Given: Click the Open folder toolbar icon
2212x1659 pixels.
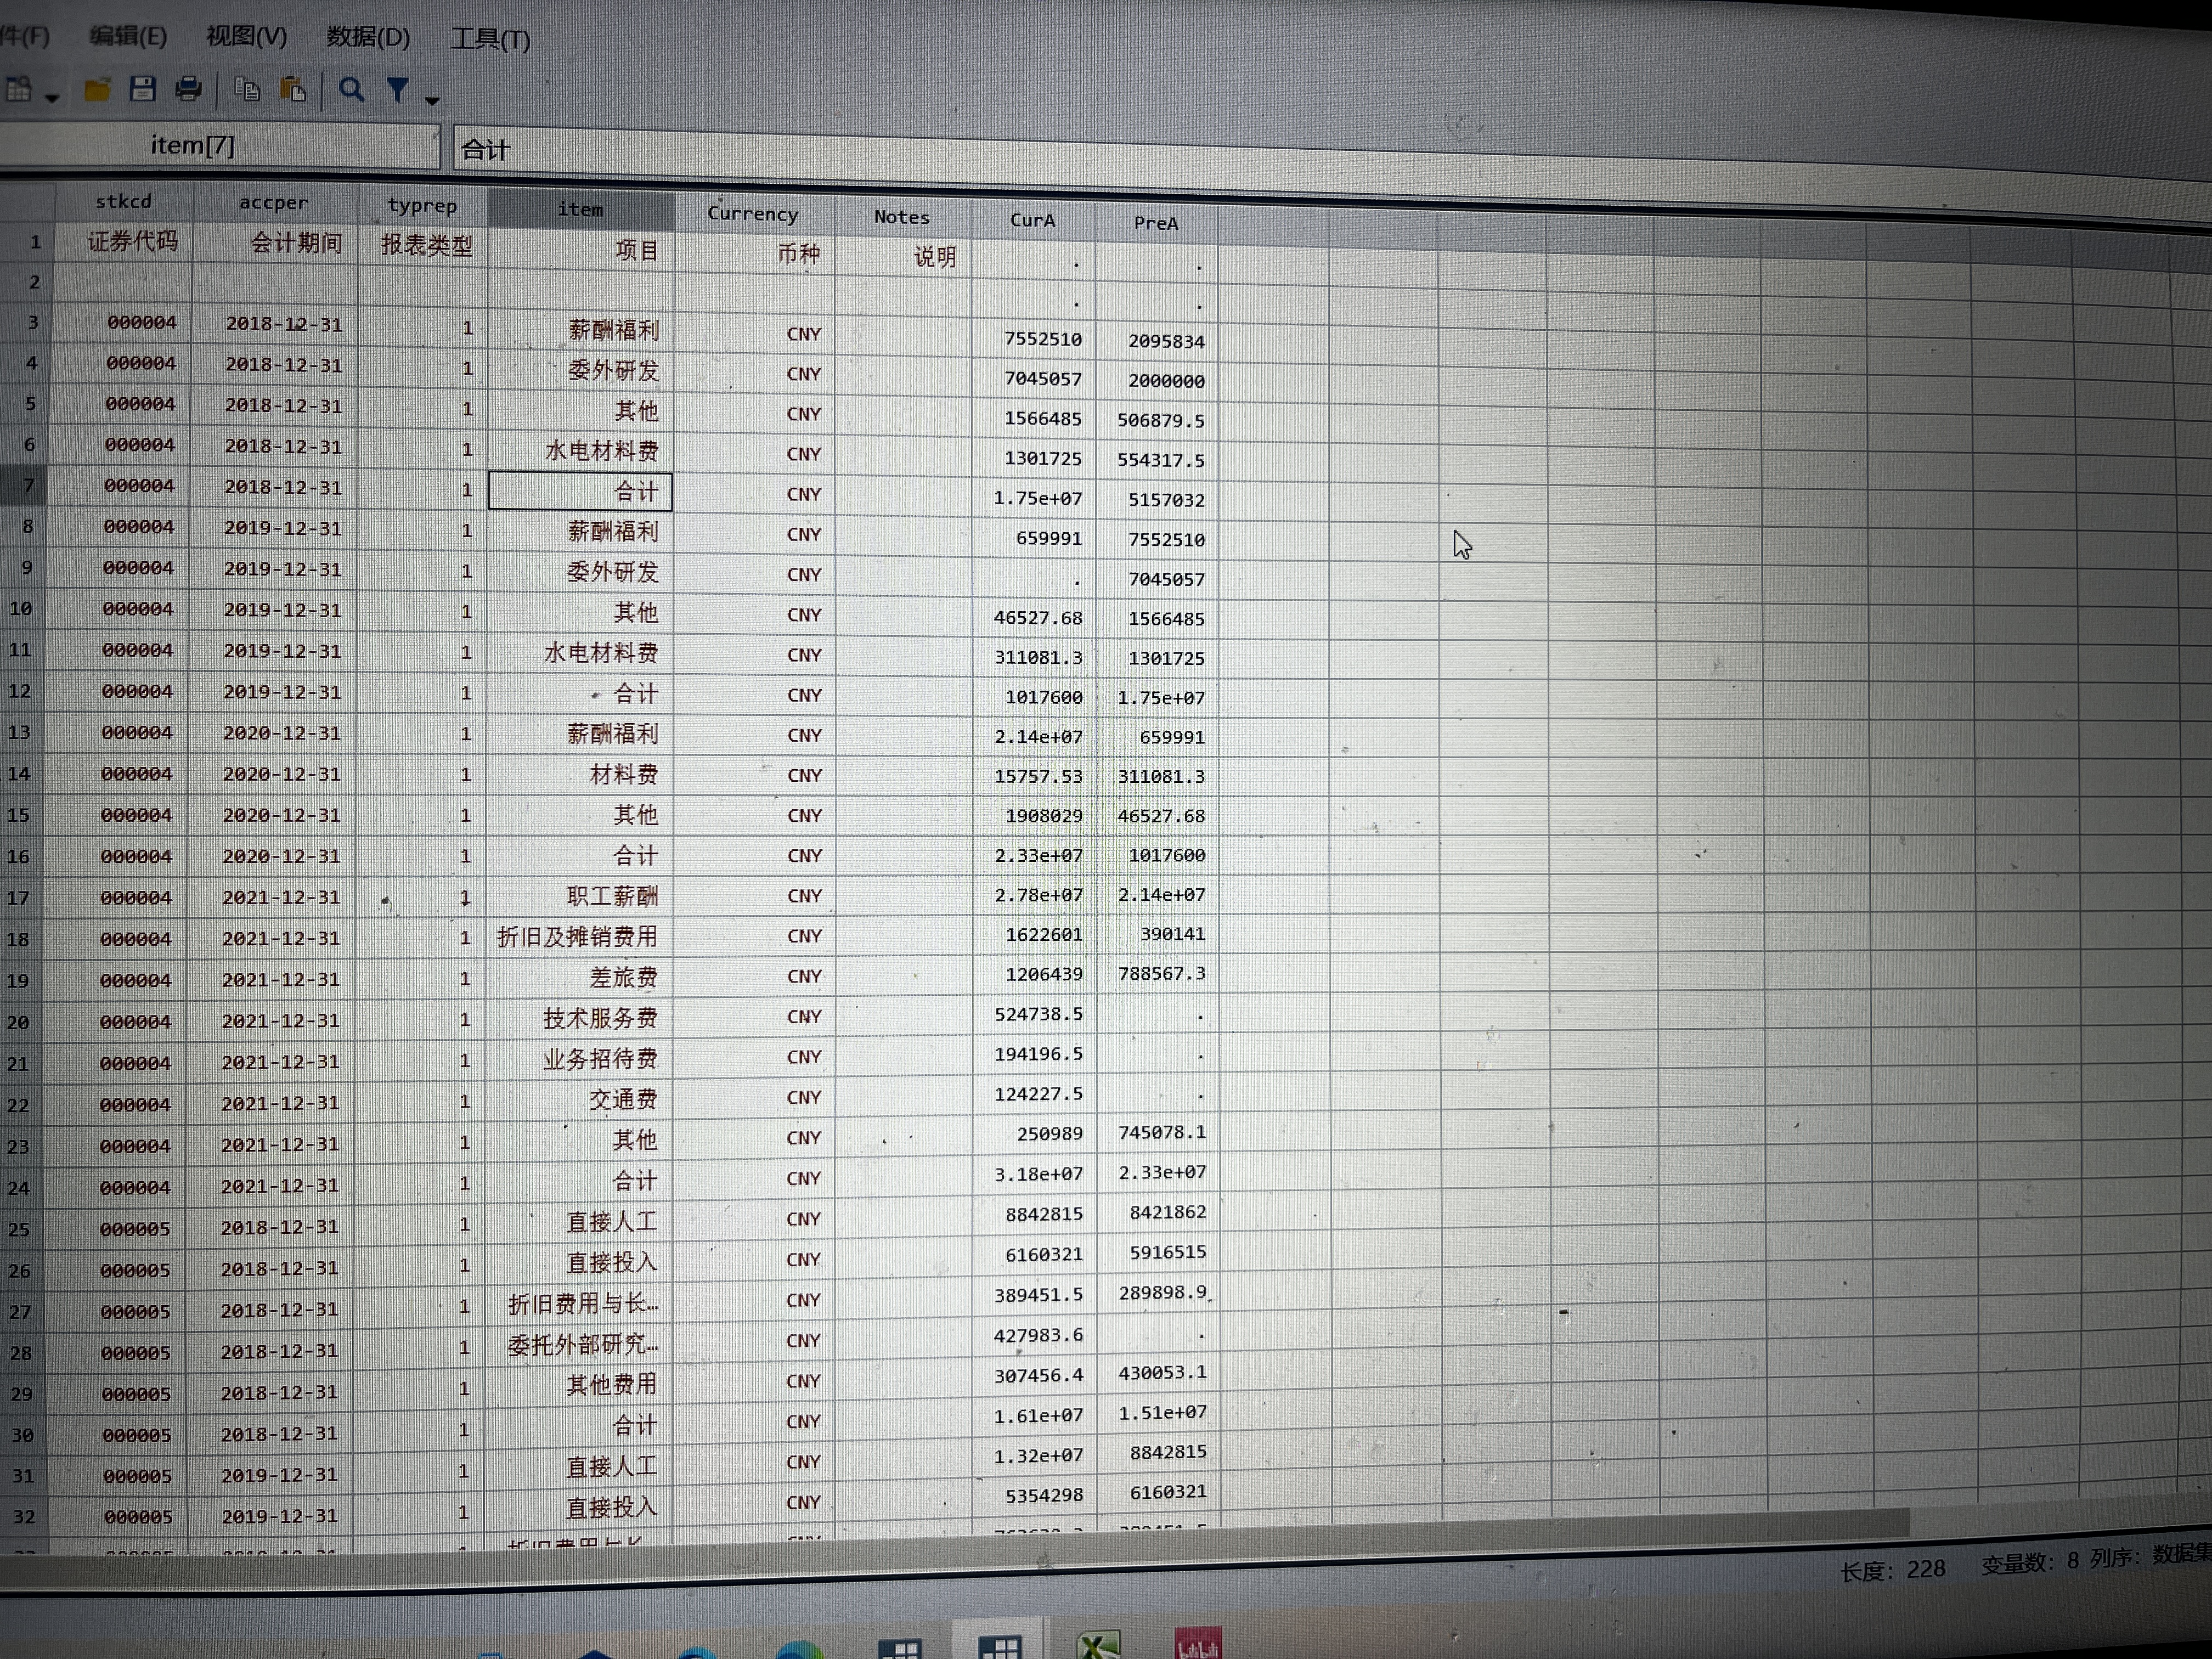Looking at the screenshot, I should (x=97, y=91).
